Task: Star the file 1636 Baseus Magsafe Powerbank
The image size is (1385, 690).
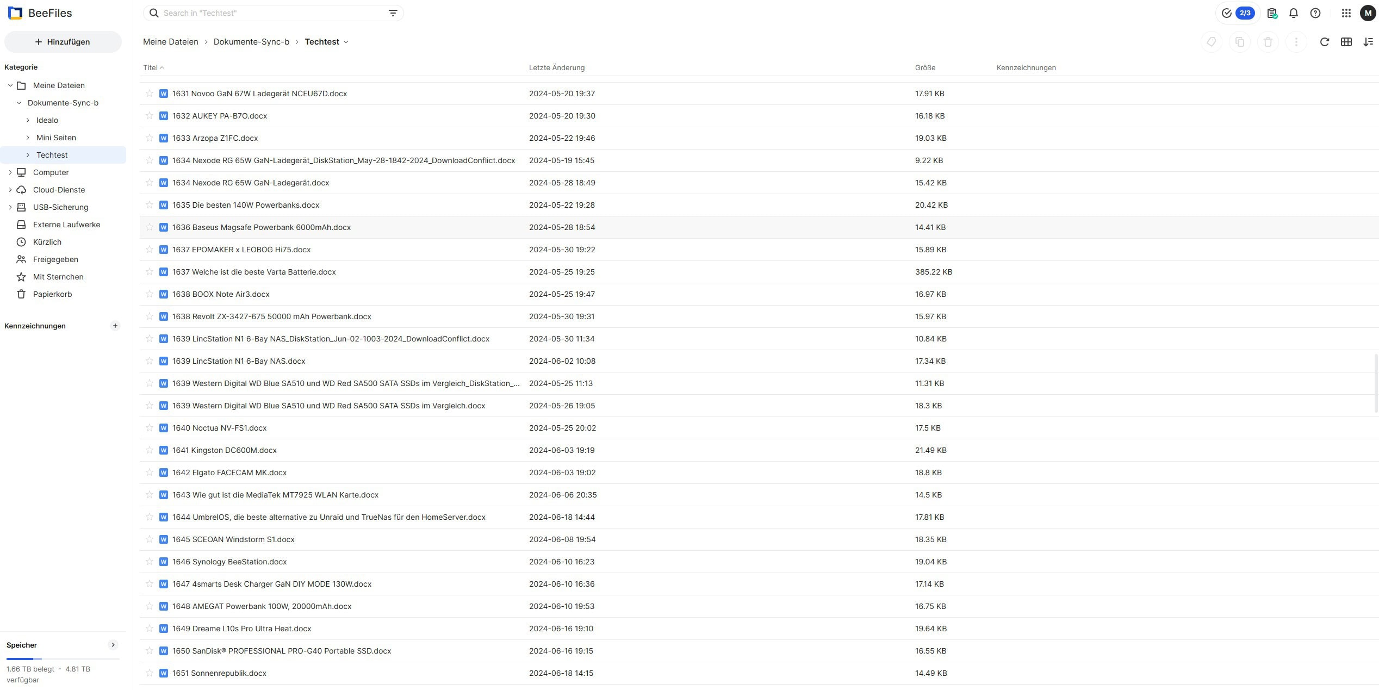Action: click(149, 227)
